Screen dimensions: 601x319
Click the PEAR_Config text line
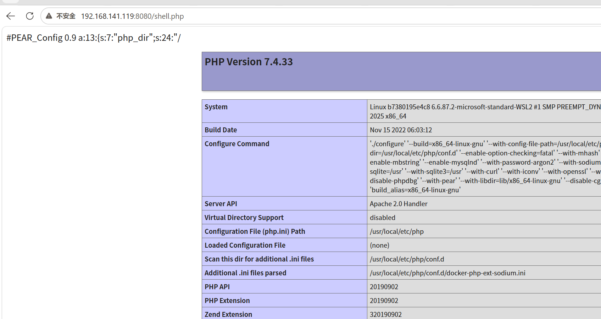click(x=94, y=38)
